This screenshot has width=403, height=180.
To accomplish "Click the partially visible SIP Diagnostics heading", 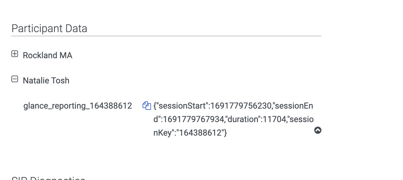I will pos(48,178).
